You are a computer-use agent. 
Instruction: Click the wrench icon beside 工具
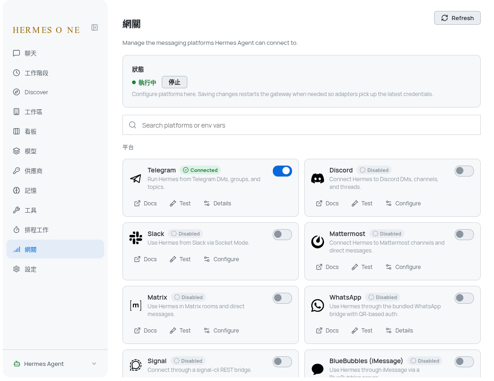pyautogui.click(x=16, y=210)
